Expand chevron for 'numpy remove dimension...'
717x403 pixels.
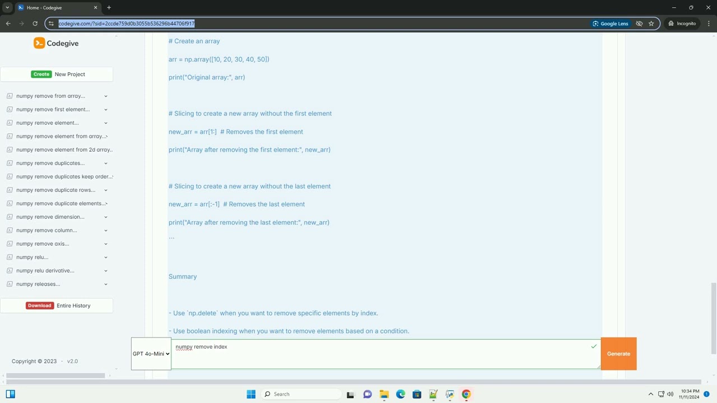tap(105, 217)
